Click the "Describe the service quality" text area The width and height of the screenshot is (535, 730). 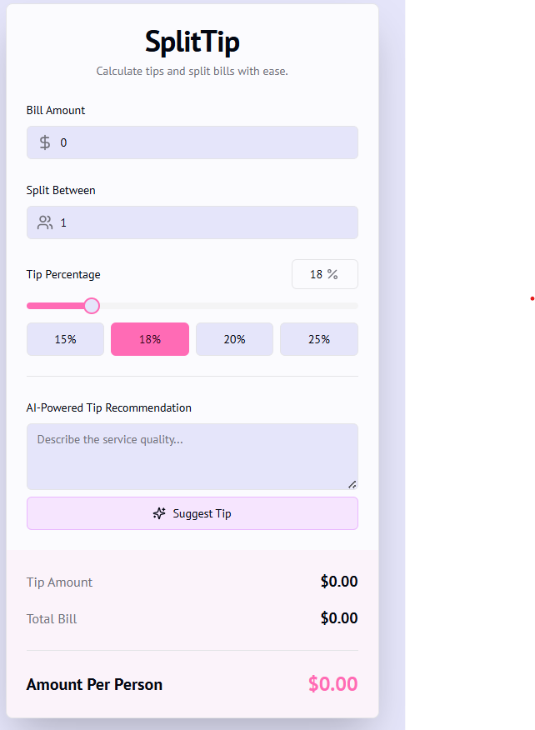click(x=192, y=456)
